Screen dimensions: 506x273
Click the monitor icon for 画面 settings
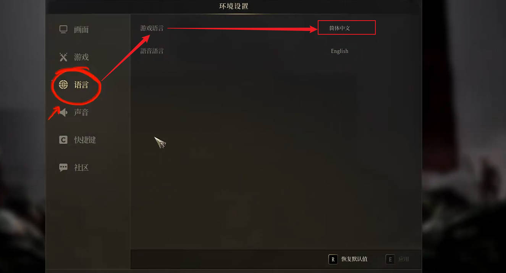click(63, 29)
